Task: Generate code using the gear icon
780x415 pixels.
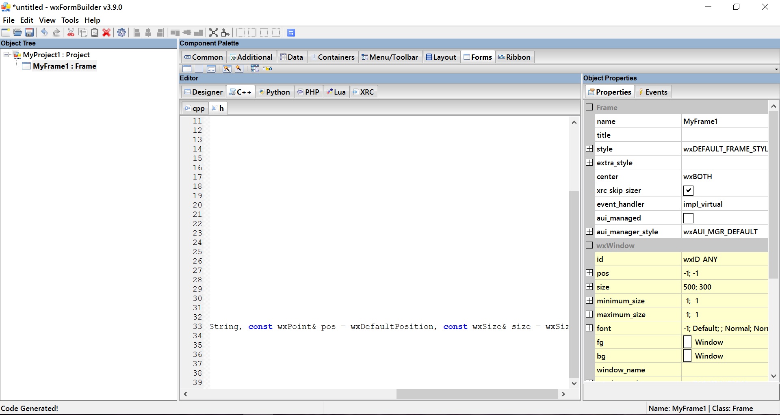Action: 121,32
